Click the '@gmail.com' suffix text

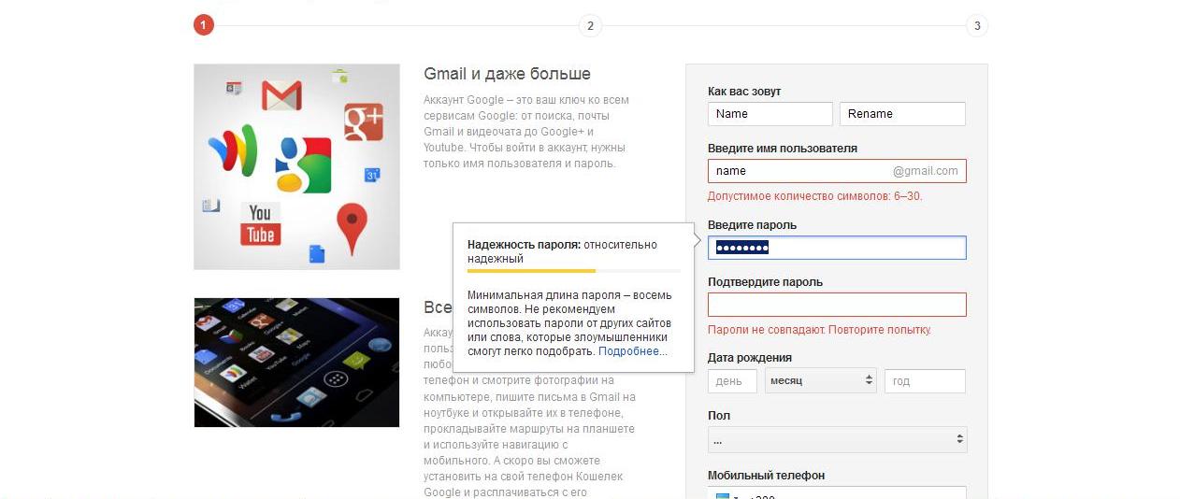click(x=925, y=171)
